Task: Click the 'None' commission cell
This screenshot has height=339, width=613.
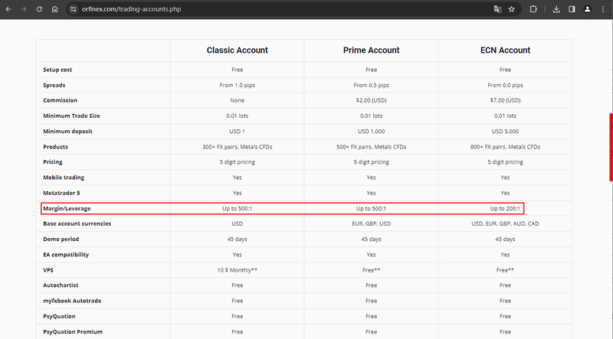Action: click(x=238, y=100)
